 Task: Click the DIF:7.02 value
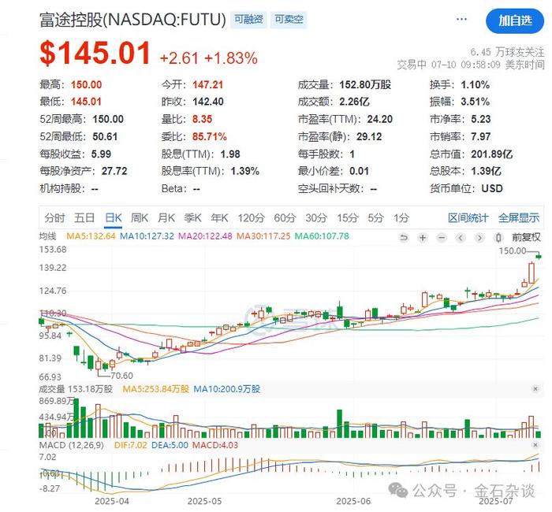pos(131,445)
